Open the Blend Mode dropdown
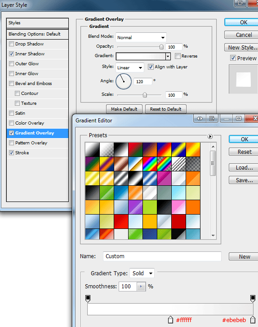The width and height of the screenshot is (258, 327). pyautogui.click(x=141, y=37)
